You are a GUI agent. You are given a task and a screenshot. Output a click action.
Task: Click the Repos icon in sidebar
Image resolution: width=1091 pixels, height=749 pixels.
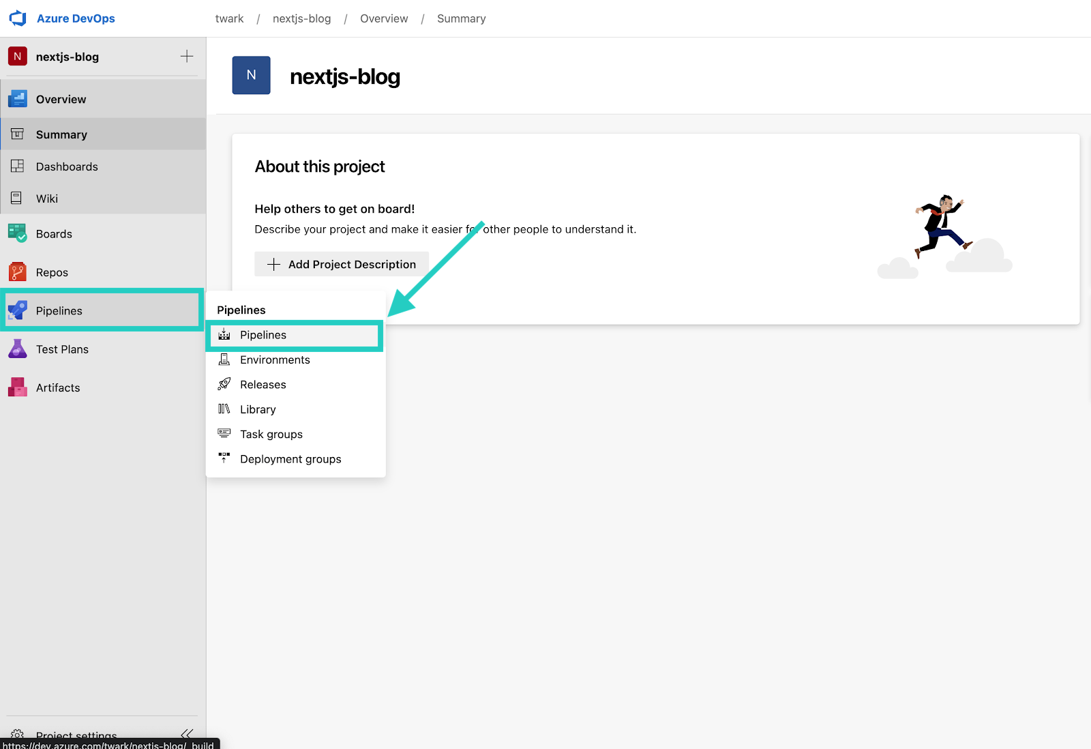click(x=18, y=272)
